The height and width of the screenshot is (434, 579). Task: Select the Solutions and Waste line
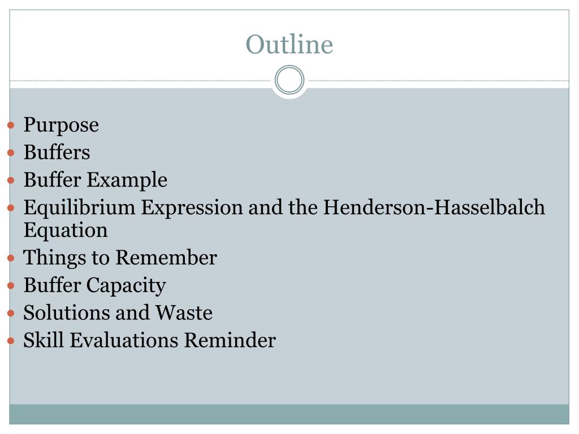(x=118, y=313)
